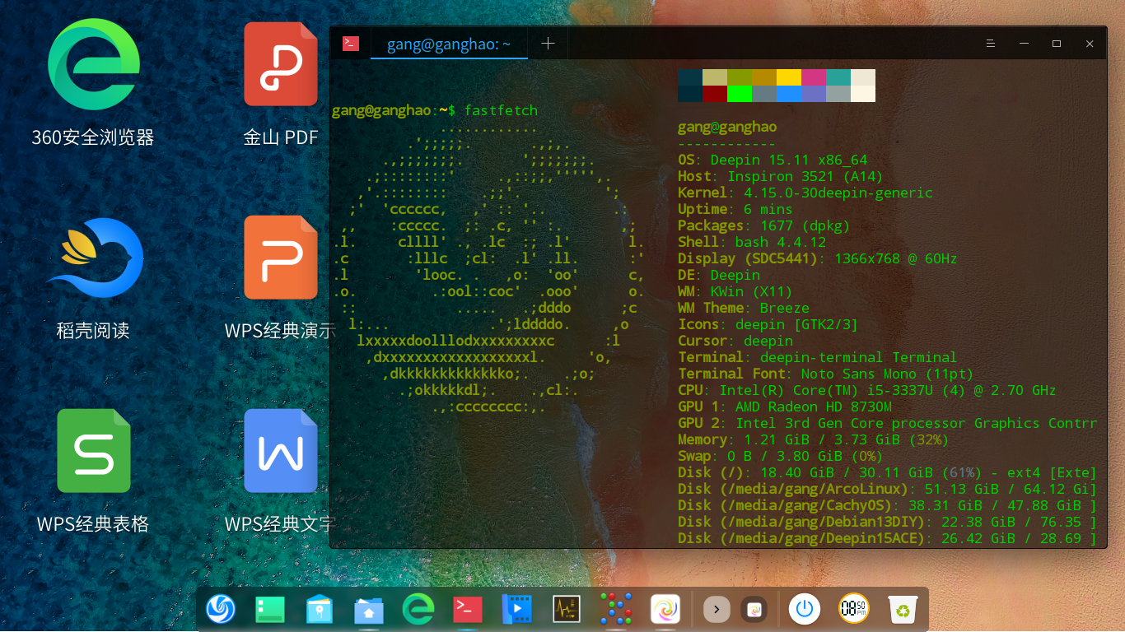Image resolution: width=1125 pixels, height=632 pixels.
Task: Launch 稻壳阅读 from the desktop
Action: click(x=93, y=258)
